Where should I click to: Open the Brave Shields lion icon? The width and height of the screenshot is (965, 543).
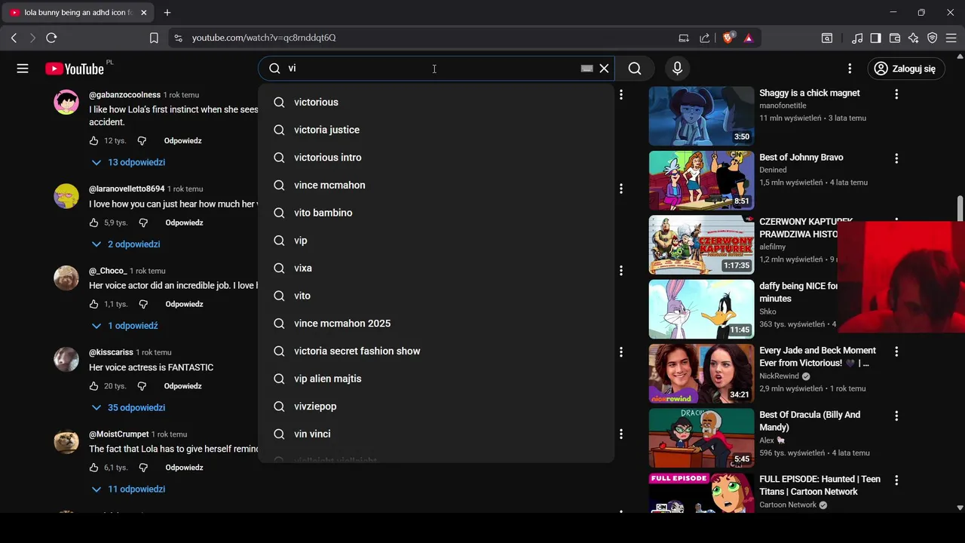[728, 38]
